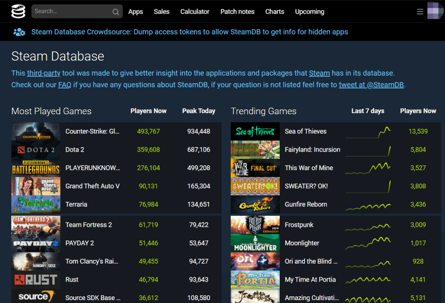Viewport: 445px width, 303px height.
Task: Click the Last 7 days column header
Action: click(x=368, y=111)
